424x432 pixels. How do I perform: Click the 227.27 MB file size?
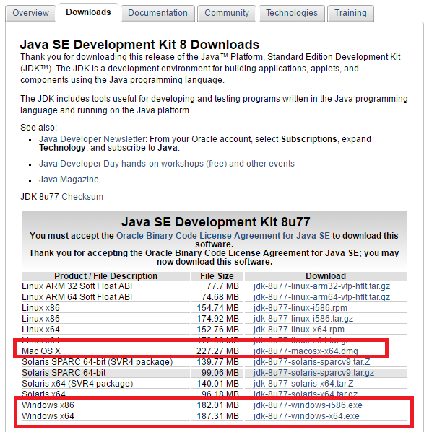pyautogui.click(x=217, y=351)
